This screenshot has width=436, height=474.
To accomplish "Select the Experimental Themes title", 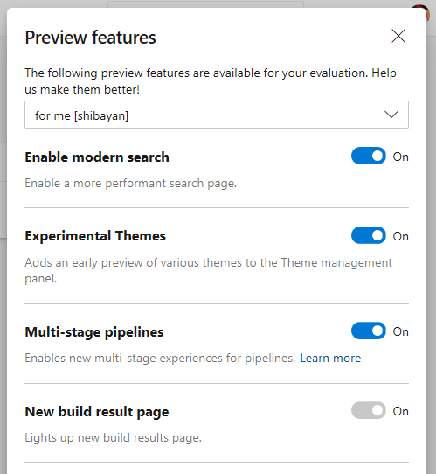I will click(95, 236).
